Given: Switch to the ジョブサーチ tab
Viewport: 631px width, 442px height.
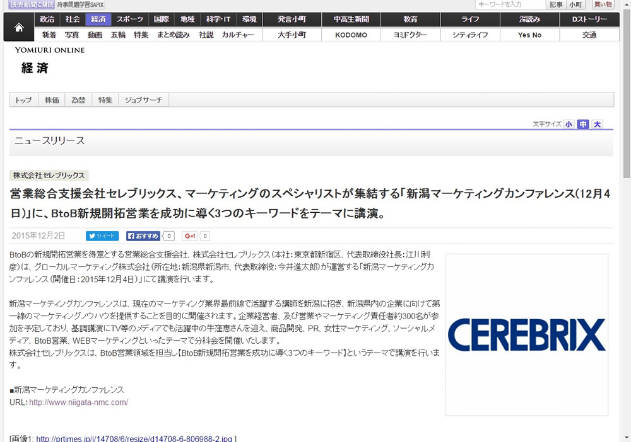Looking at the screenshot, I should (144, 100).
